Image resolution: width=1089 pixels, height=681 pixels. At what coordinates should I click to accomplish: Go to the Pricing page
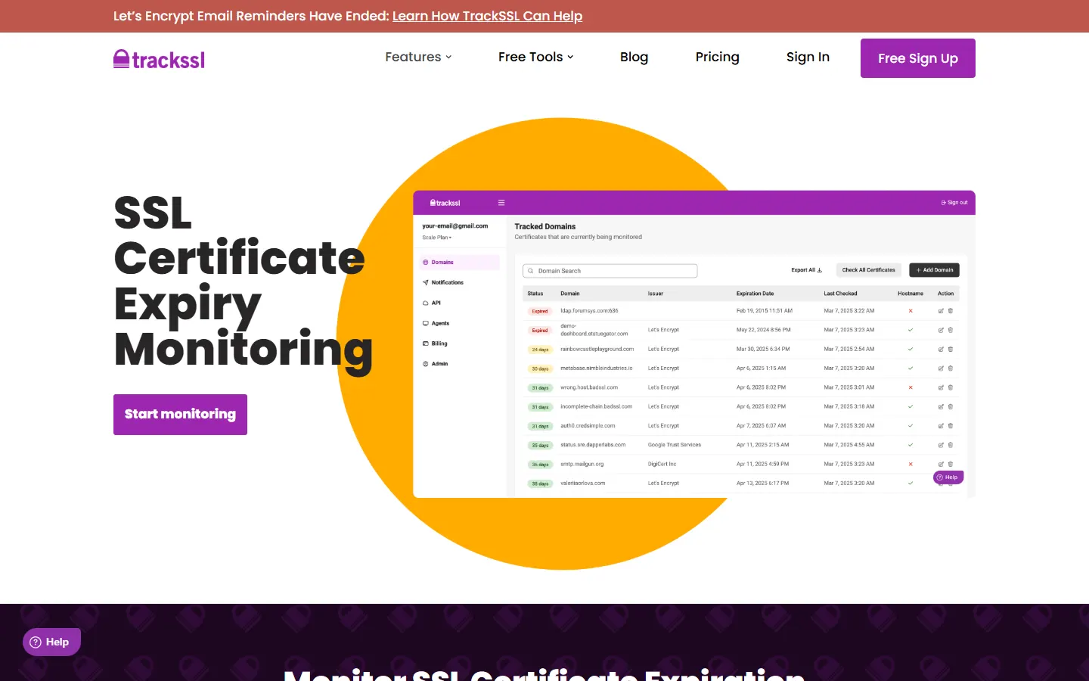tap(717, 57)
